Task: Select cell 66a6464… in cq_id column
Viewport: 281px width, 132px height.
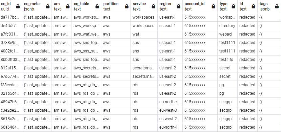Action: point(11,127)
